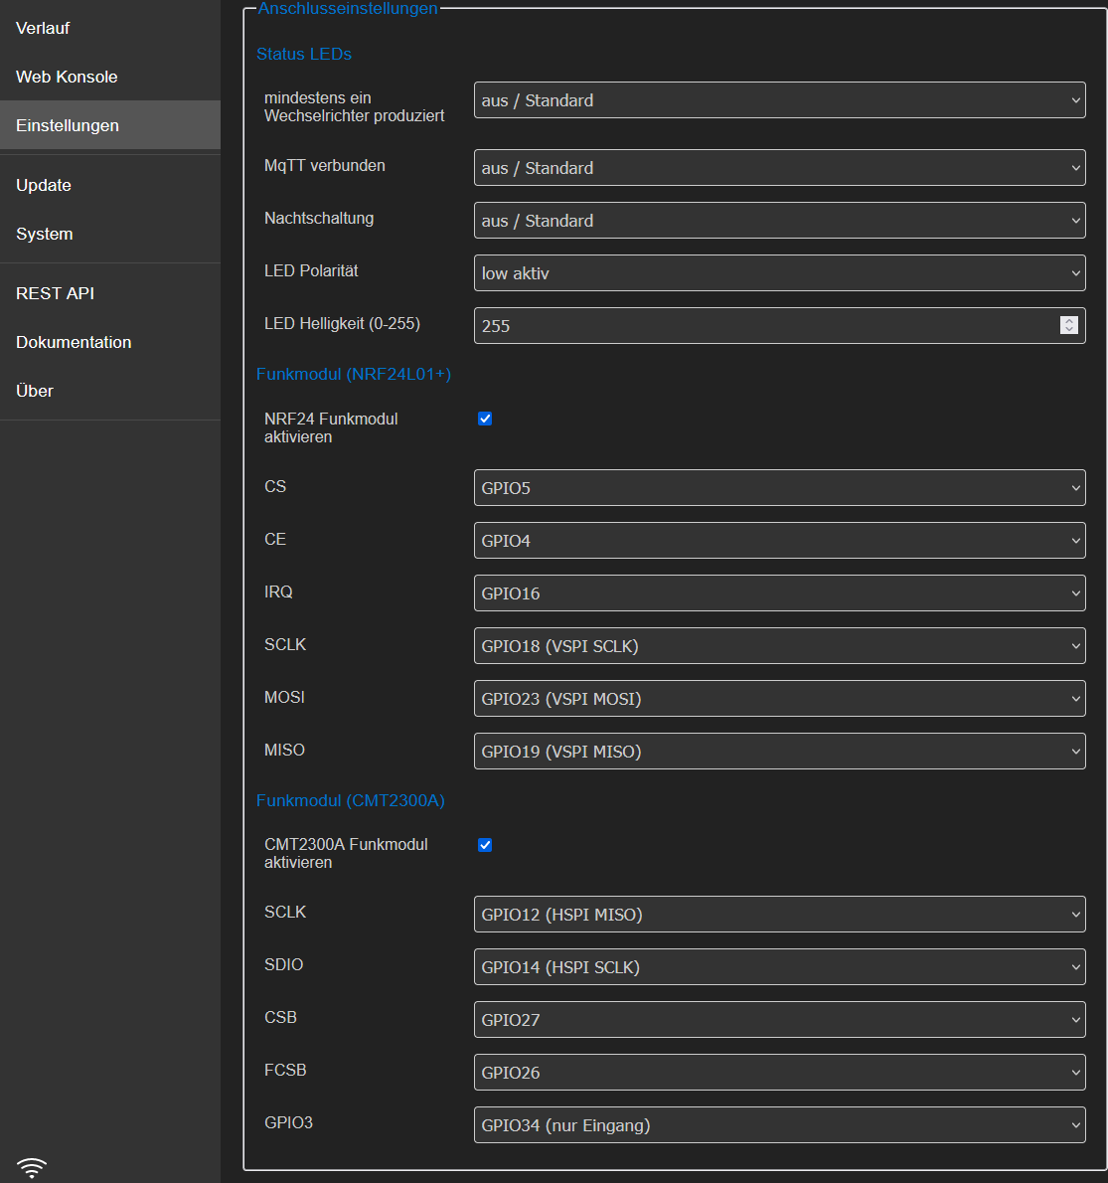Open Verlauf in the sidebar
This screenshot has width=1108, height=1183.
(43, 28)
